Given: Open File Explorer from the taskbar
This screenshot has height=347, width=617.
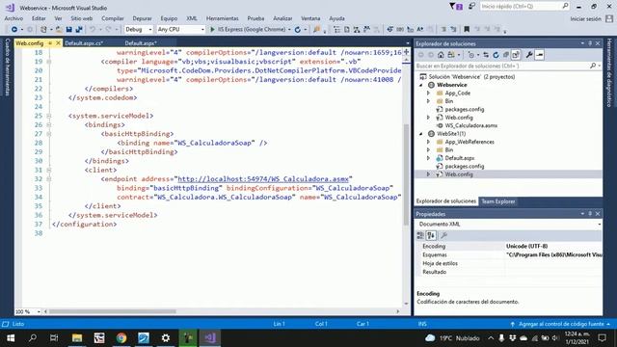Looking at the screenshot, I should (77, 338).
